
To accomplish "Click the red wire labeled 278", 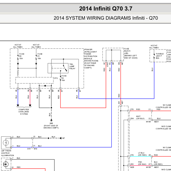I will 140,111.
